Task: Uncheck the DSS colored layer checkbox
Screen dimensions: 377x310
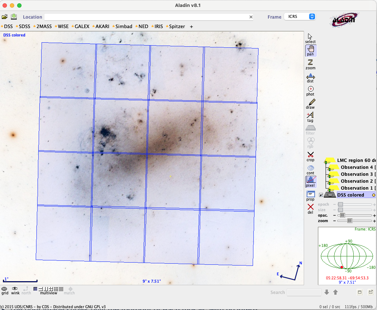Action: 321,195
